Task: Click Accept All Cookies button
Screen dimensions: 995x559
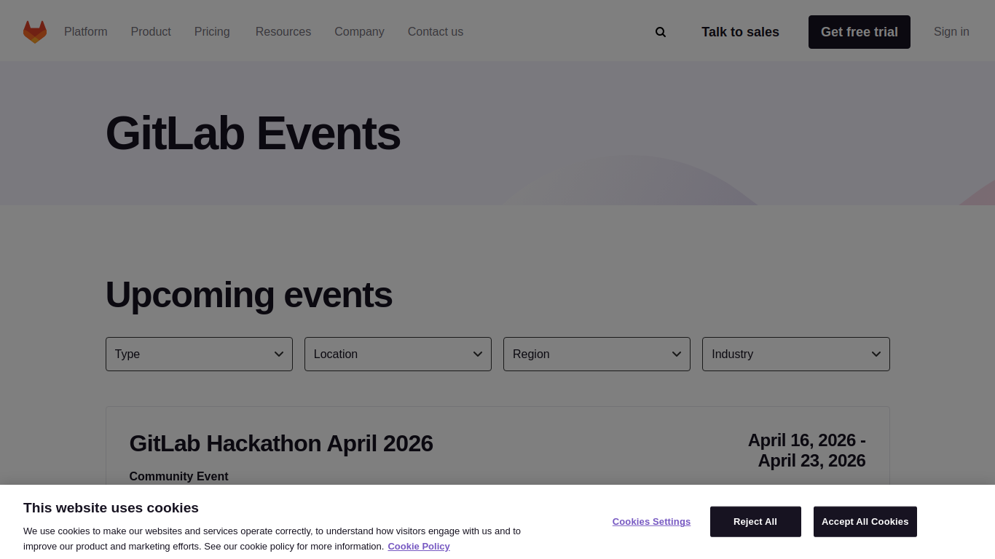Action: tap(865, 522)
